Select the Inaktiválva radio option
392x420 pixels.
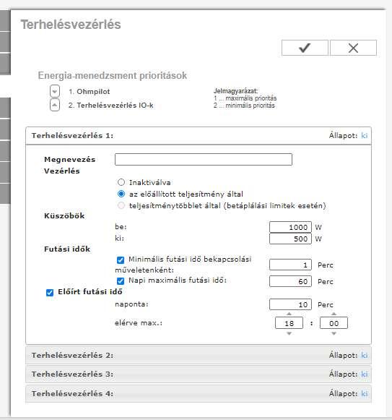coord(121,182)
